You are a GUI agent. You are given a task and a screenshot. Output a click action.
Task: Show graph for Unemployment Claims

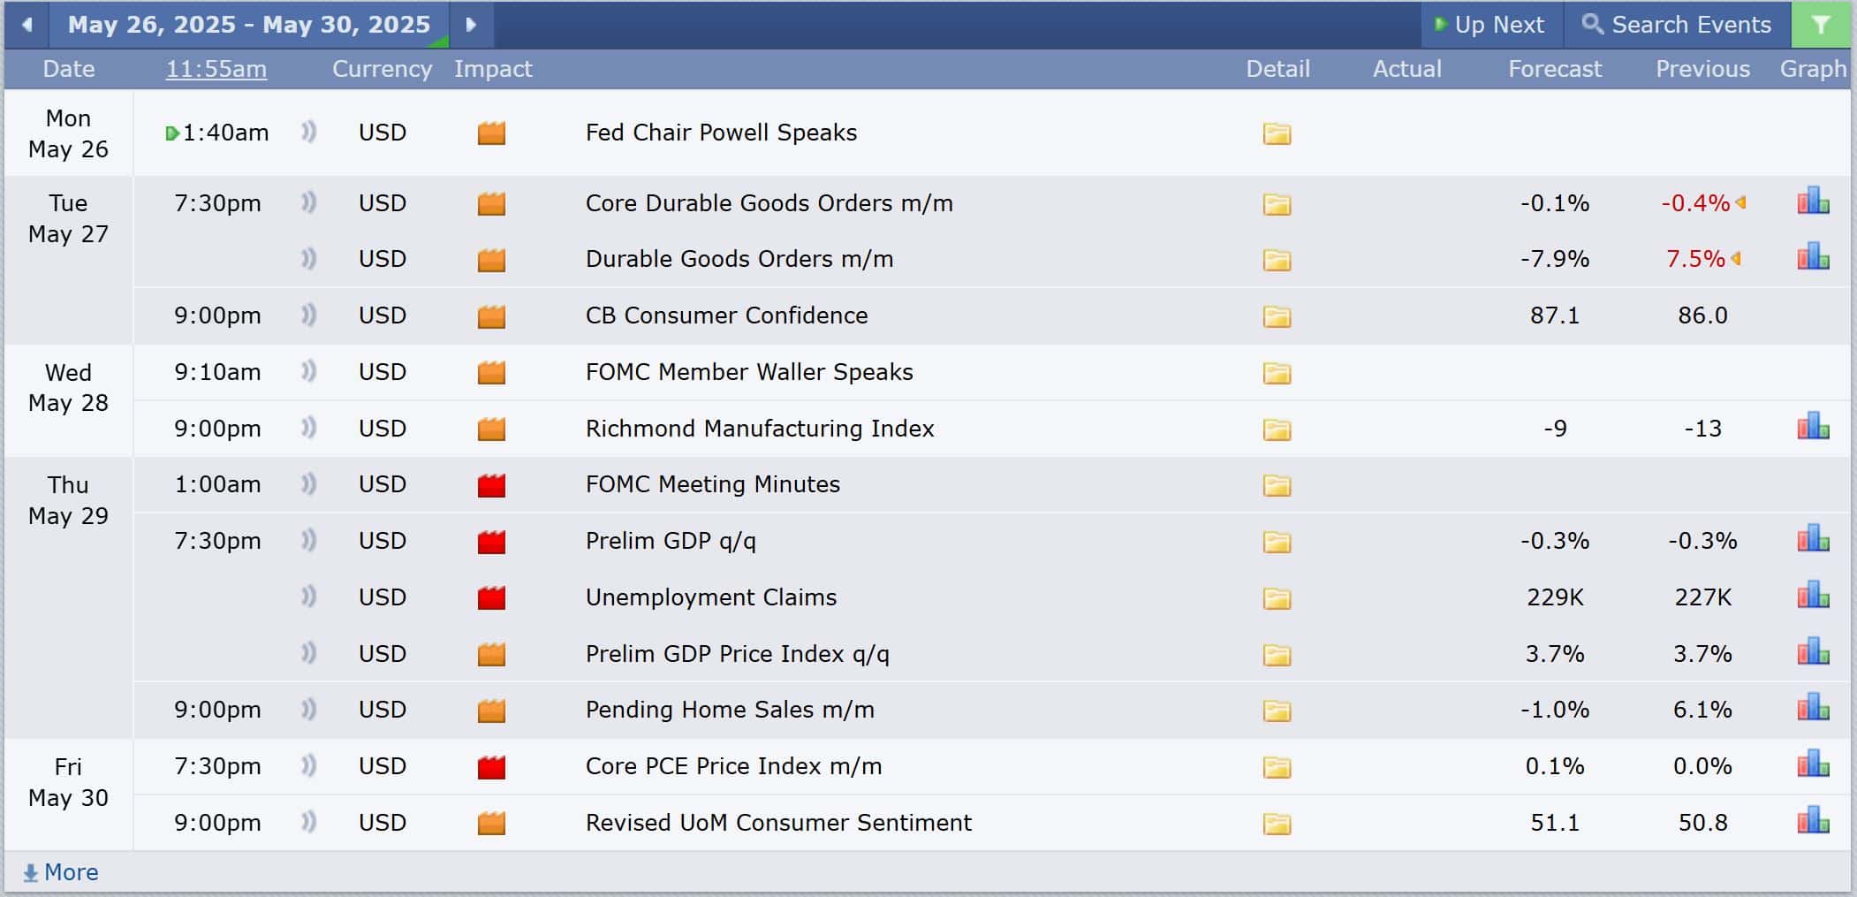[1813, 595]
